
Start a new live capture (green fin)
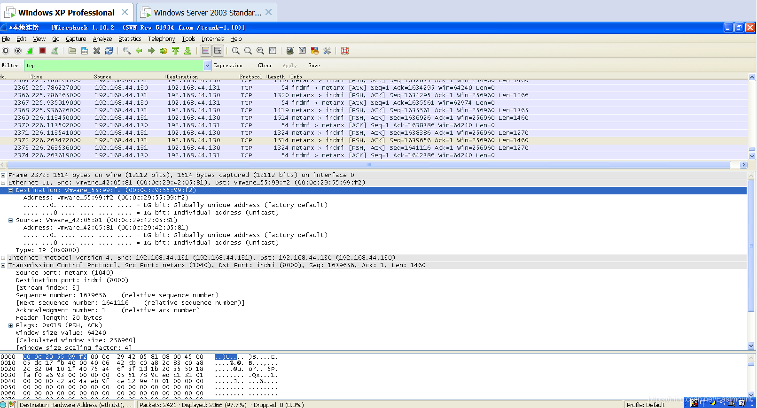(x=30, y=51)
